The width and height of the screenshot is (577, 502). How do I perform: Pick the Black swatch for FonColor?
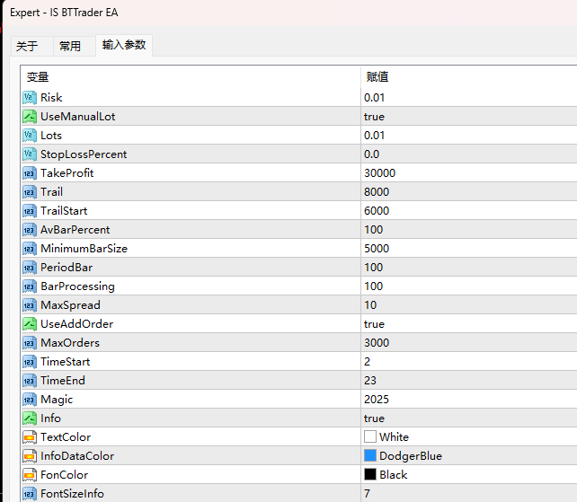(x=370, y=474)
